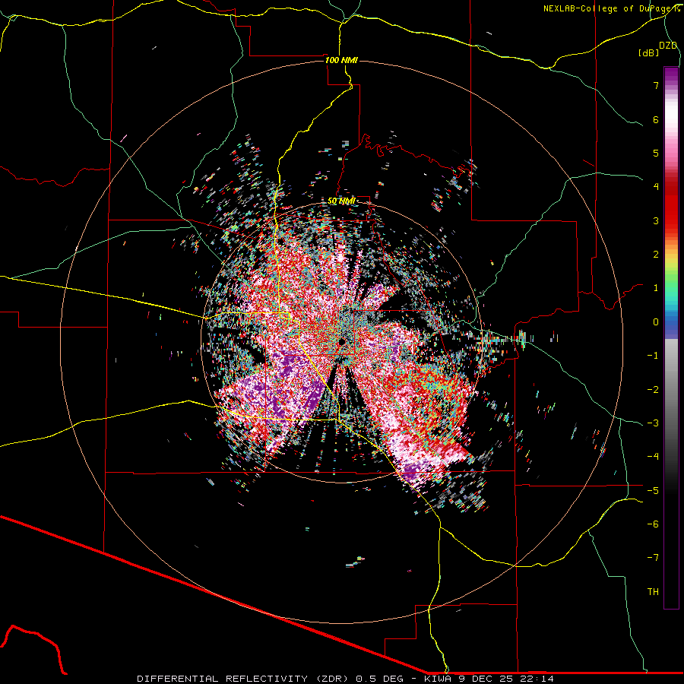Click the 5 value on the scale
This screenshot has width=684, height=684.
coord(656,153)
